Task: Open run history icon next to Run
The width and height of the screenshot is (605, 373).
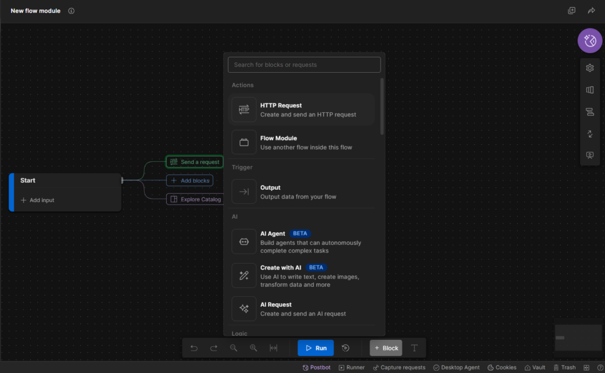Action: click(x=346, y=348)
